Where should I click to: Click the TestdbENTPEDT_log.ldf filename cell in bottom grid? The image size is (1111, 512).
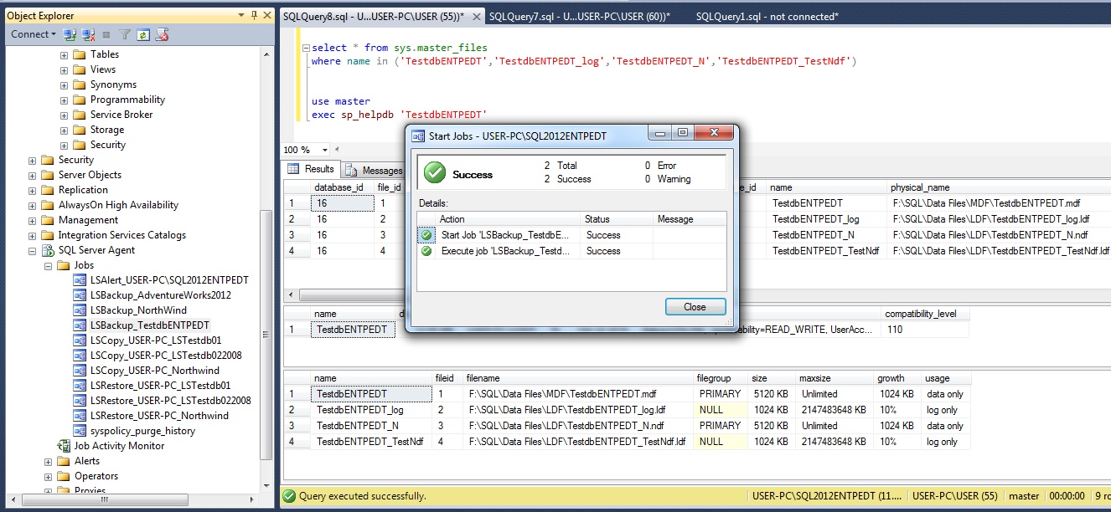[x=578, y=410]
